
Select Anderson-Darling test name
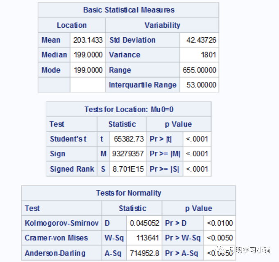(x=55, y=253)
